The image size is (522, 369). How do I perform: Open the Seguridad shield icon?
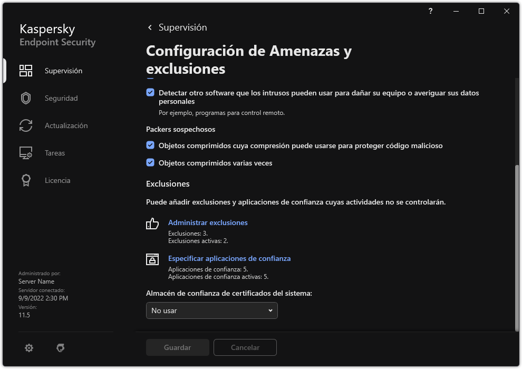(25, 98)
